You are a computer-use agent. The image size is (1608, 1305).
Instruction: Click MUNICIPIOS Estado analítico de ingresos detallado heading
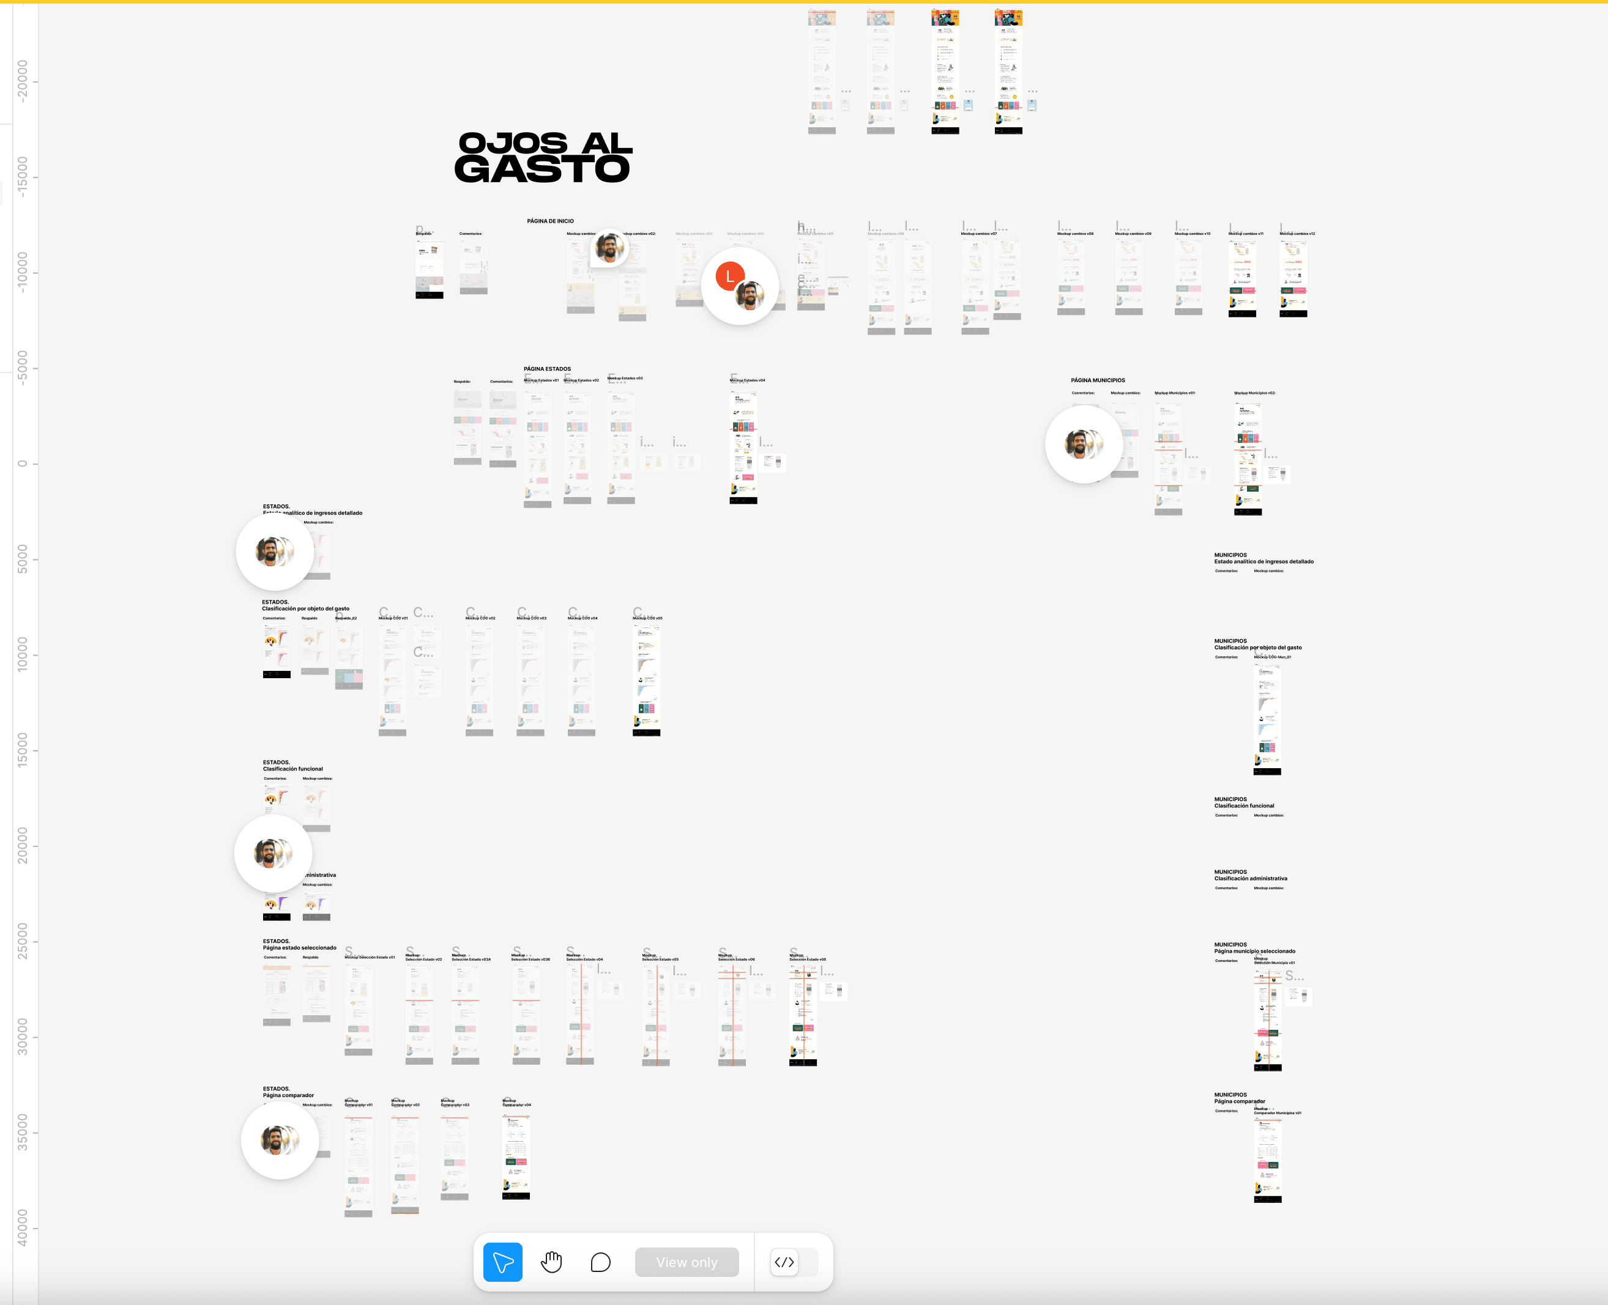tap(1264, 558)
